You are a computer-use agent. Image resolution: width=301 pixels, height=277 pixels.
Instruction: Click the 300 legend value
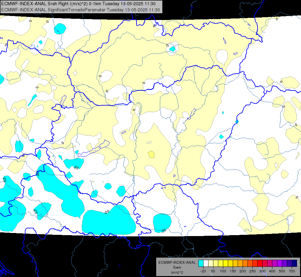coord(262,271)
